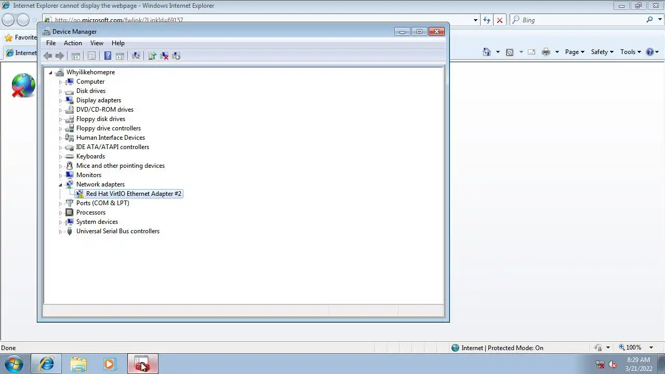
Task: Click the Favorites button in Internet Explorer
Action: (x=21, y=37)
